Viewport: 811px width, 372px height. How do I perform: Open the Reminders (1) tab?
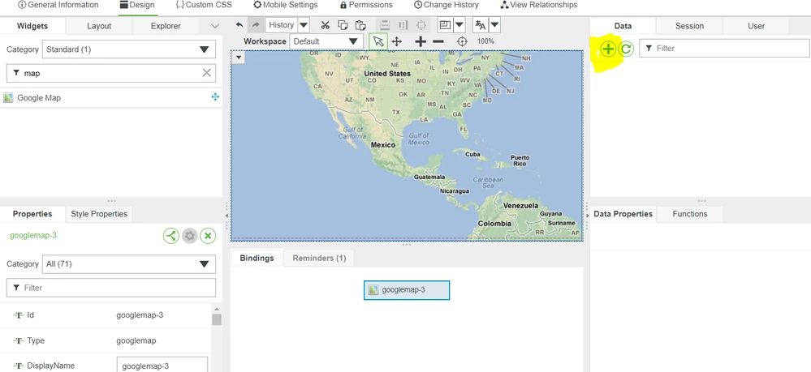click(319, 259)
